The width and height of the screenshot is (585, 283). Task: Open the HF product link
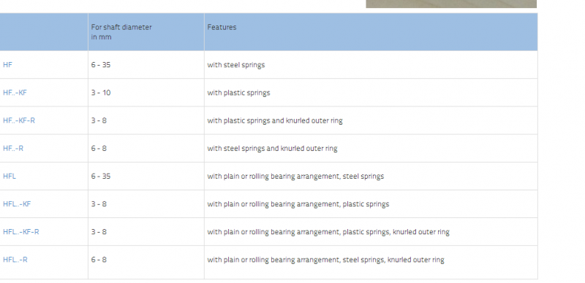click(7, 65)
